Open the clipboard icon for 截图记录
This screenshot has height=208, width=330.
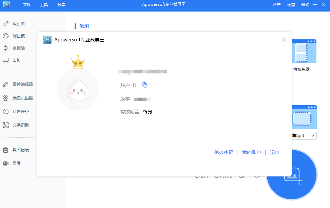point(6,150)
